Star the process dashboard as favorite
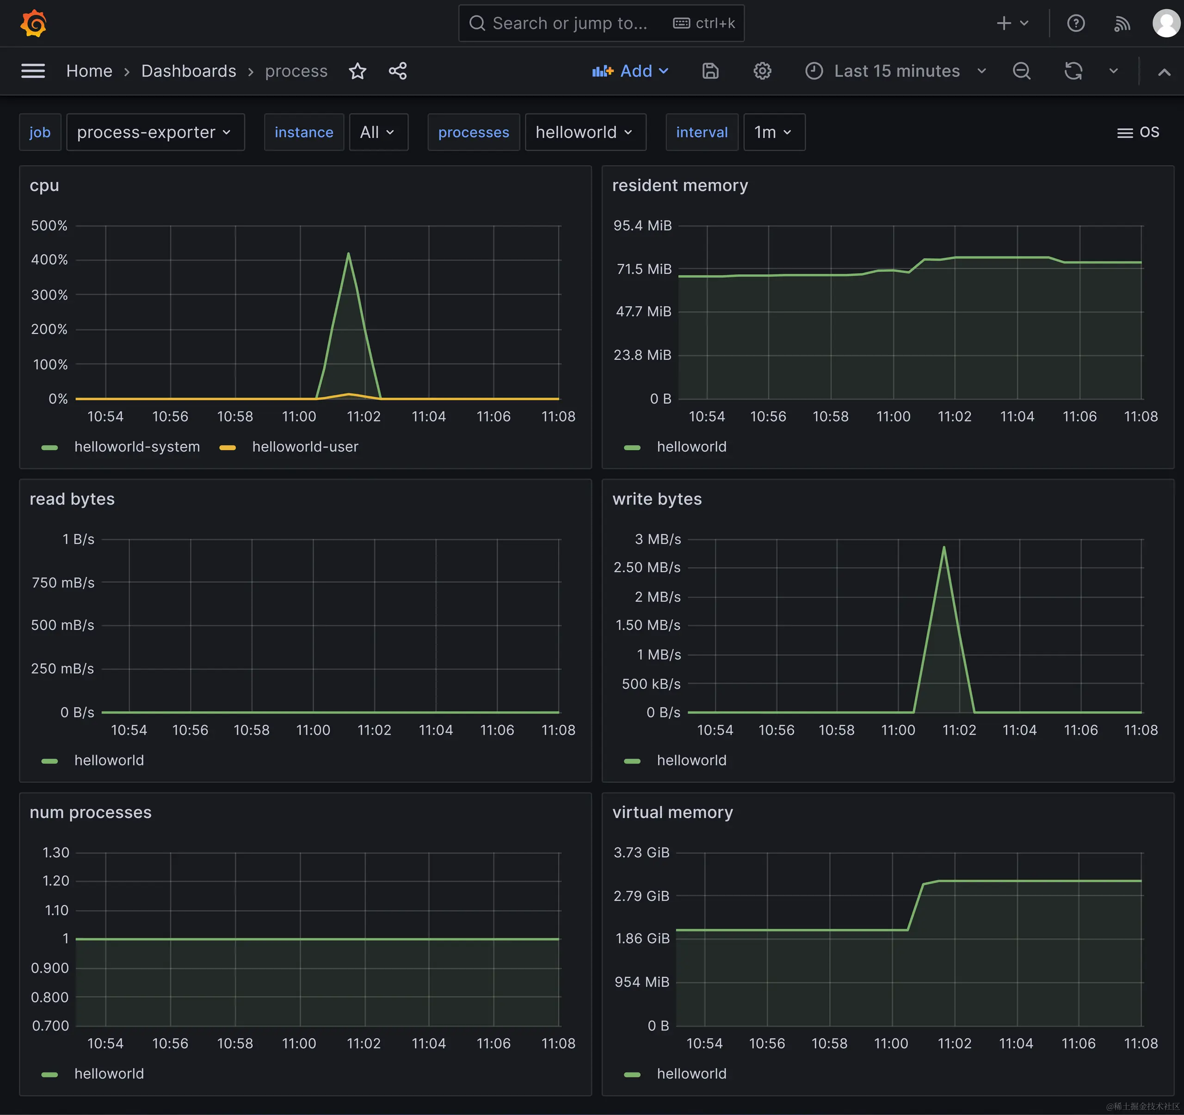Image resolution: width=1184 pixels, height=1115 pixels. coord(358,71)
